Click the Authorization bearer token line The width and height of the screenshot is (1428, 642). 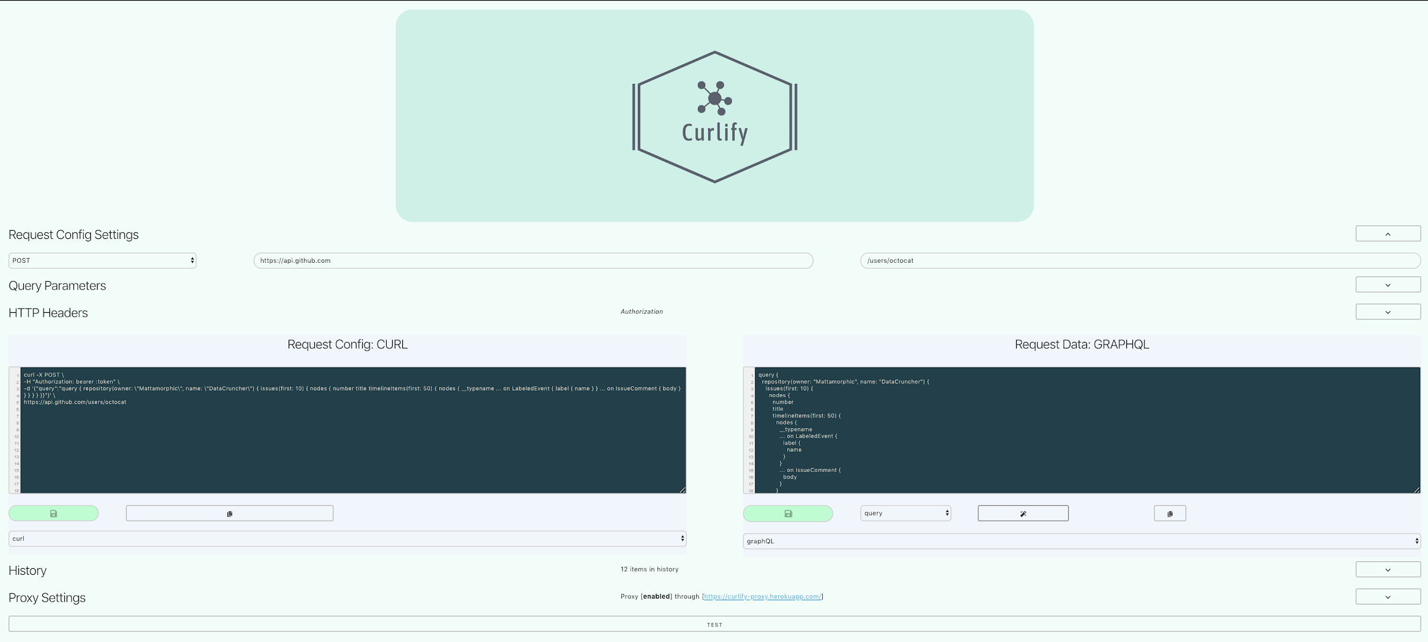tap(71, 382)
